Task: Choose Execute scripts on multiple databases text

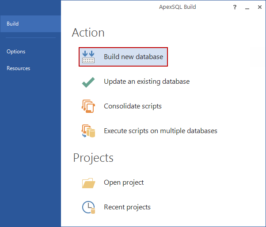Action: 160,131
